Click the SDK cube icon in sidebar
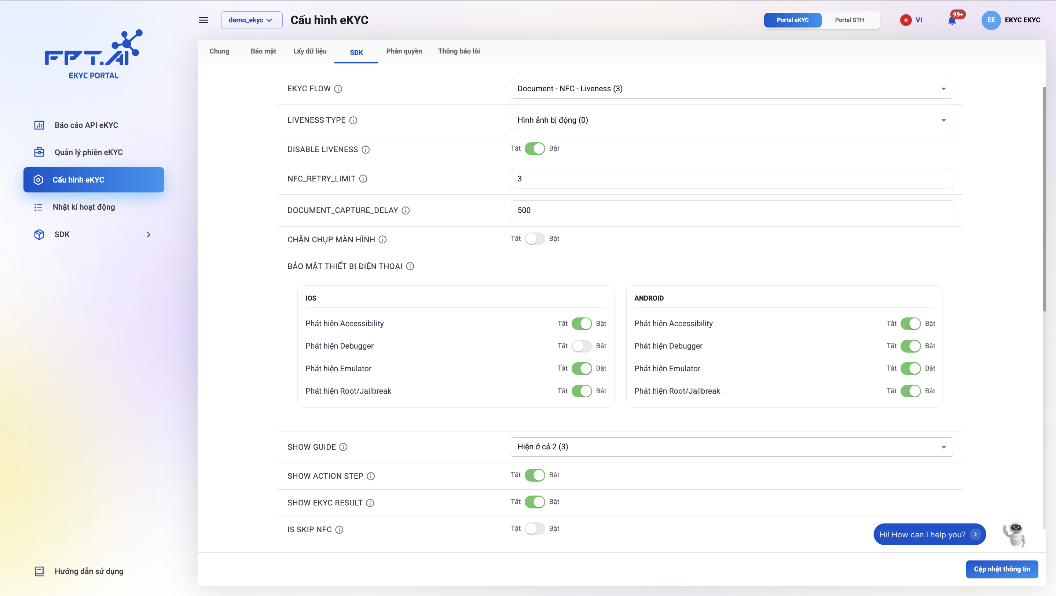The image size is (1056, 596). pos(39,235)
